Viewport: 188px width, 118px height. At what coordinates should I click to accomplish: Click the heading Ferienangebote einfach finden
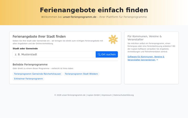pyautogui.click(x=94, y=10)
